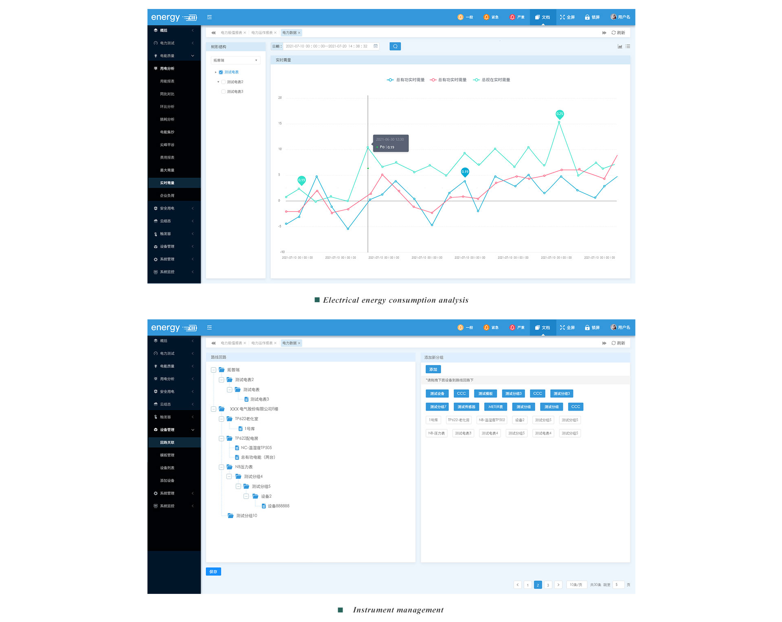This screenshot has width=782, height=622.
Task: Open 严重 alarm bell in bottom dashboard
Action: pos(517,327)
